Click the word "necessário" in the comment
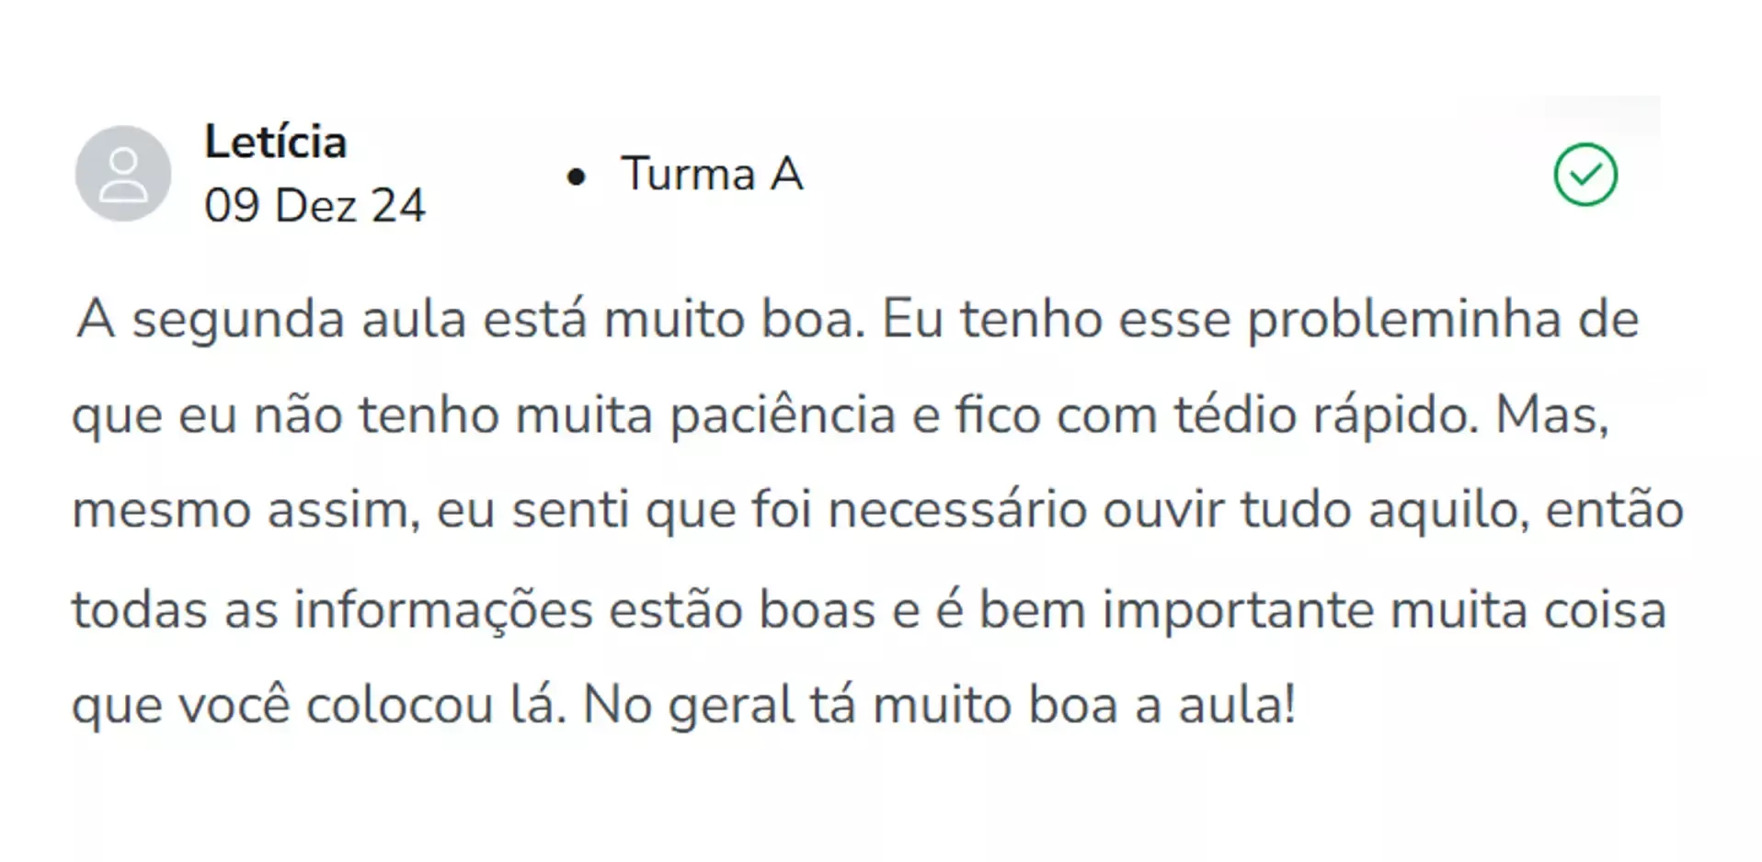Screen dimensions: 1762x862 tap(957, 510)
